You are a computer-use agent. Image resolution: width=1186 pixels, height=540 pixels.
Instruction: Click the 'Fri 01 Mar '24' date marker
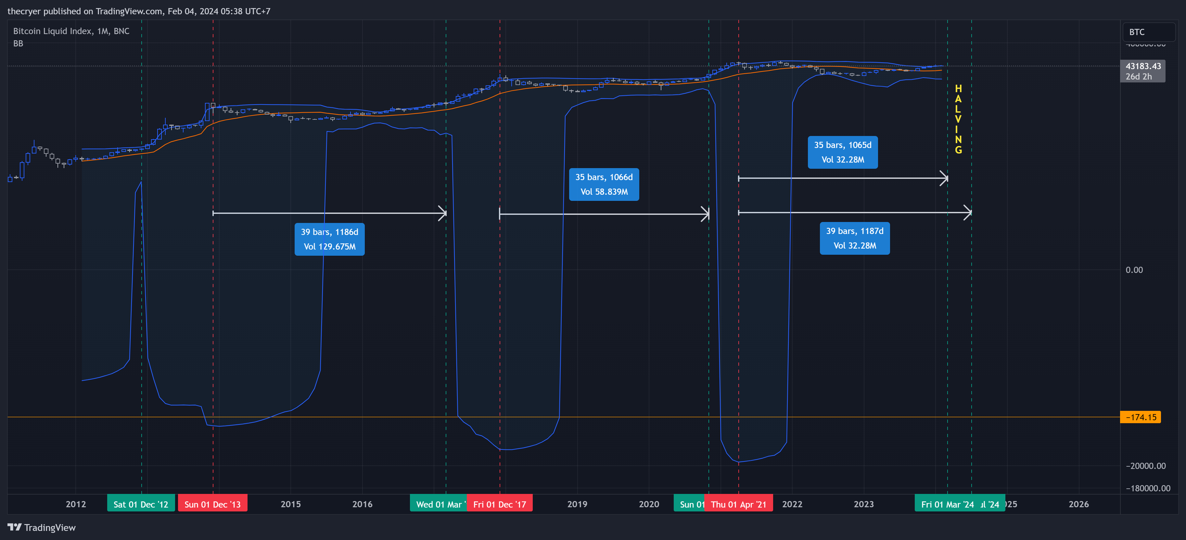[948, 504]
